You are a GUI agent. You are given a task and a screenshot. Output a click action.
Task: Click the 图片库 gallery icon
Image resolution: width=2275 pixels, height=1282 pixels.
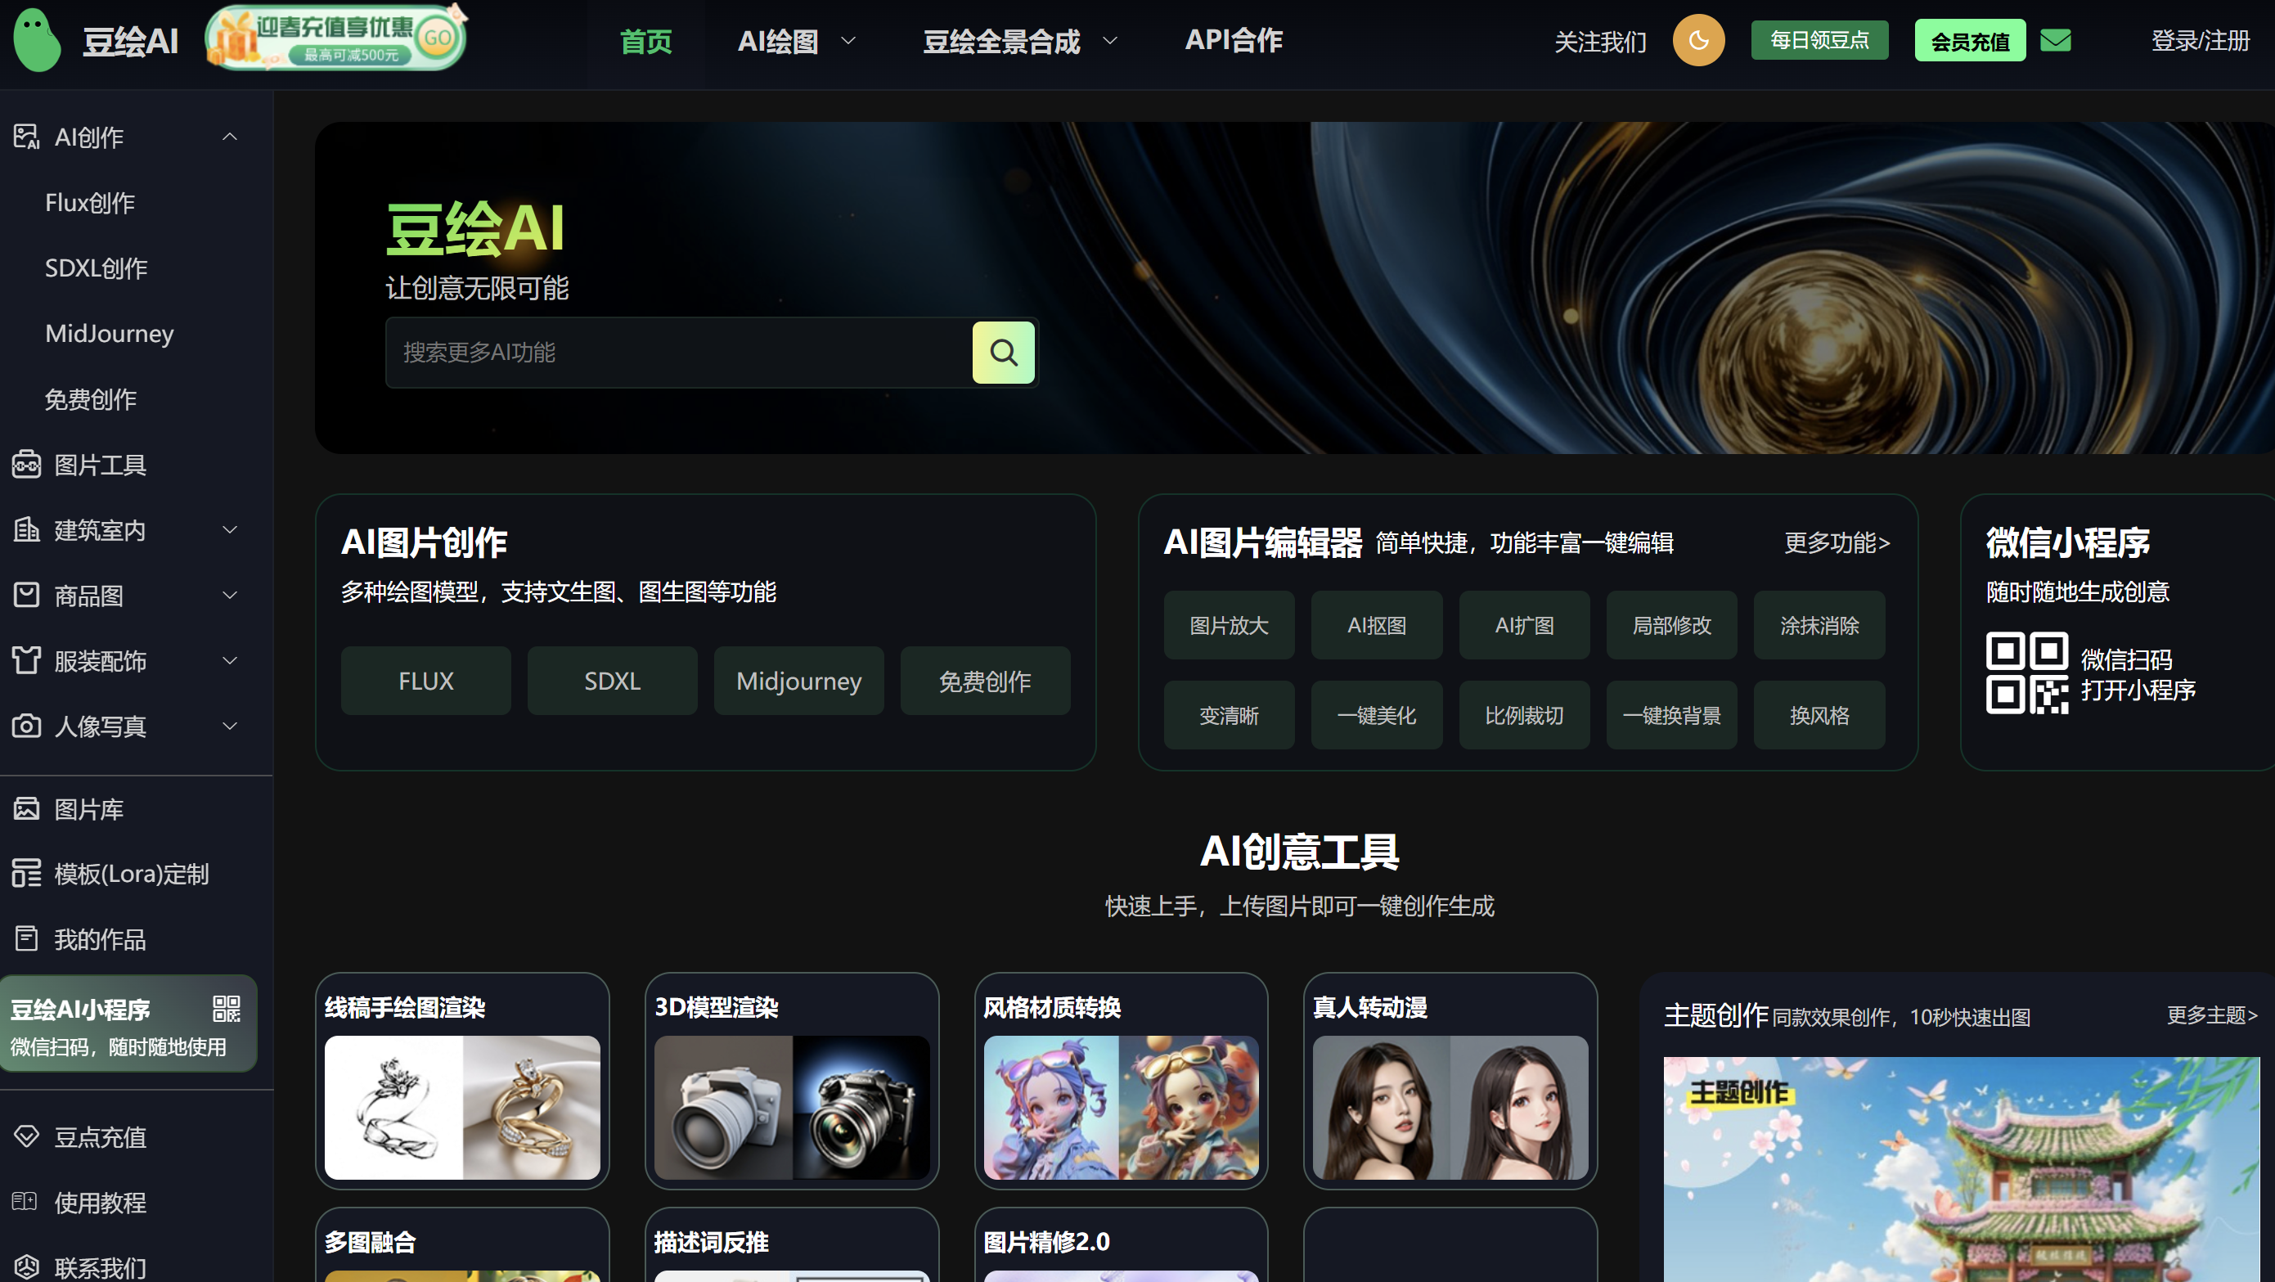[26, 808]
